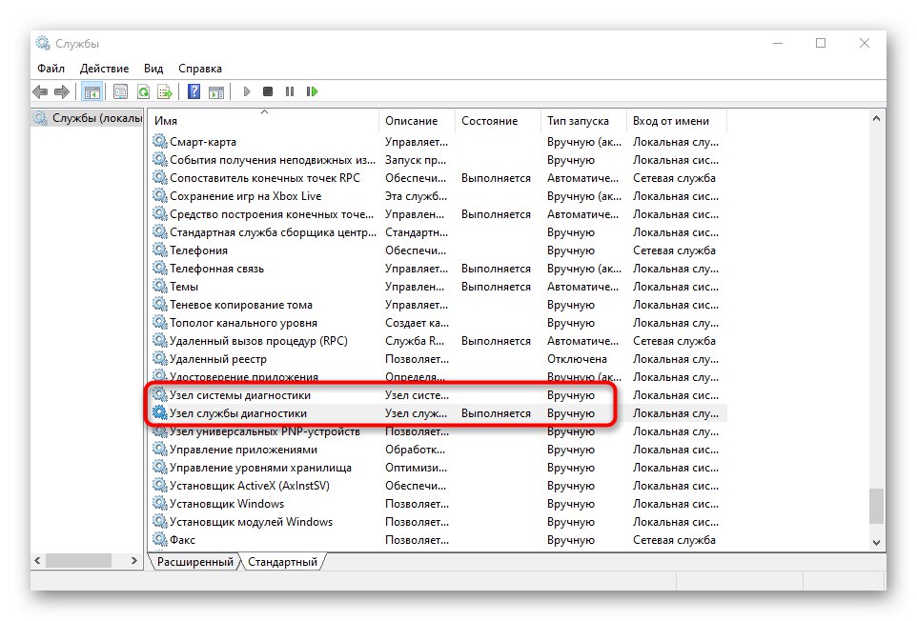Click the gear icon beside Узел службы диагностики
917x621 pixels.
point(159,412)
